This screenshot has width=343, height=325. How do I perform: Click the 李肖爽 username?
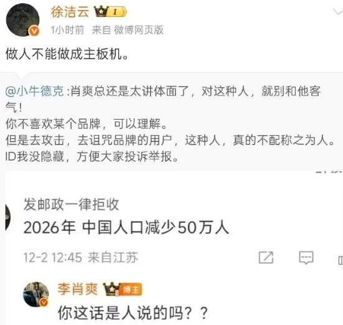pos(77,289)
